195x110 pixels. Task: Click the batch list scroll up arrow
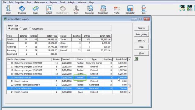129,59
